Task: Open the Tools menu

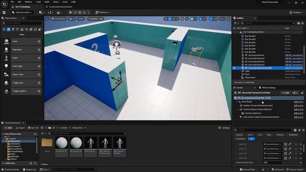Action: point(38,2)
